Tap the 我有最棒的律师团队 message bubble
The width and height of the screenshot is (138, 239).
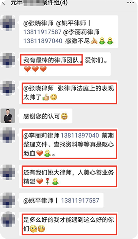tap(65, 64)
